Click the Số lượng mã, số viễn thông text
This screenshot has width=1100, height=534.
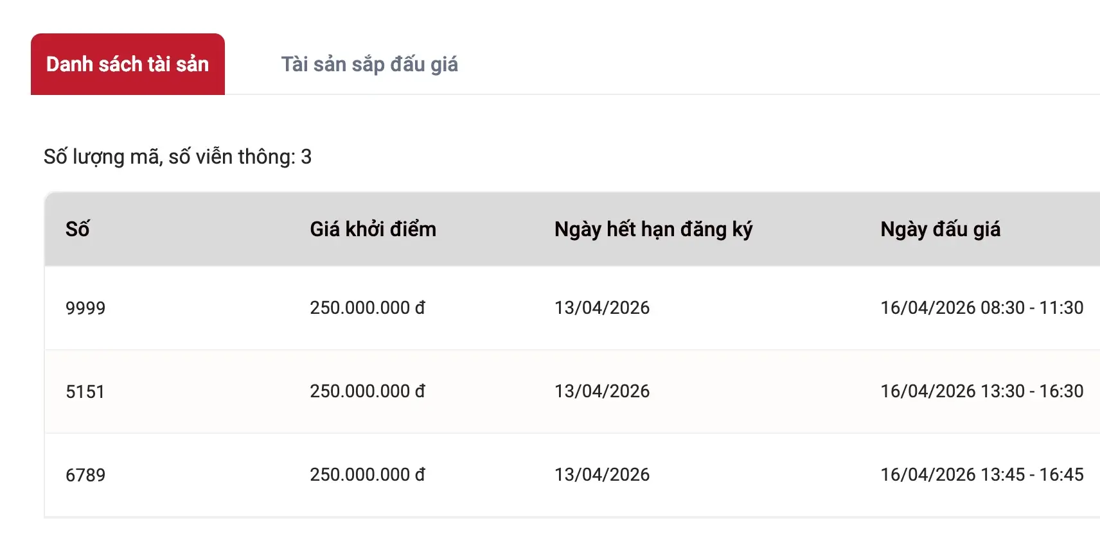click(177, 157)
